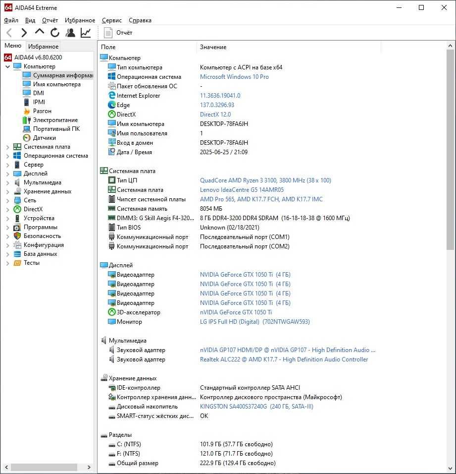Click the Системная плата tree icon
The width and height of the screenshot is (456, 474).
click(17, 147)
